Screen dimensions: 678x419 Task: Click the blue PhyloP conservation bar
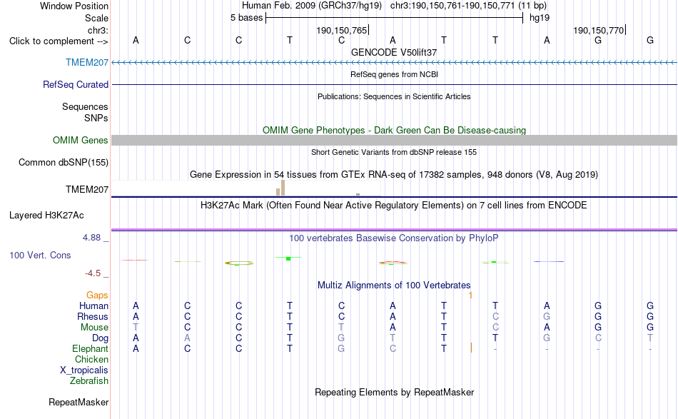tap(549, 261)
